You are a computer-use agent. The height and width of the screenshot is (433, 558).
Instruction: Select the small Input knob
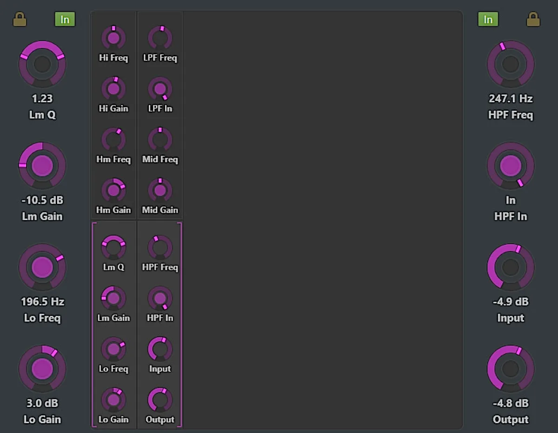click(x=160, y=349)
